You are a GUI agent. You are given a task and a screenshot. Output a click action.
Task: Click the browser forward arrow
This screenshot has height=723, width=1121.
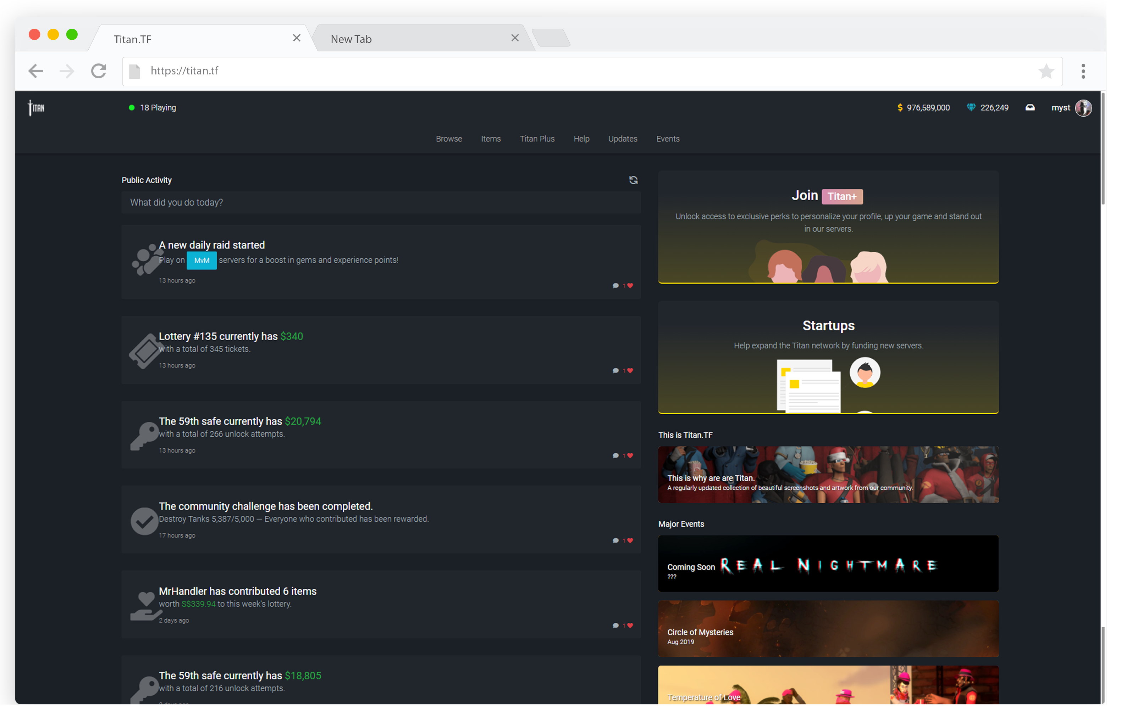[x=67, y=71]
